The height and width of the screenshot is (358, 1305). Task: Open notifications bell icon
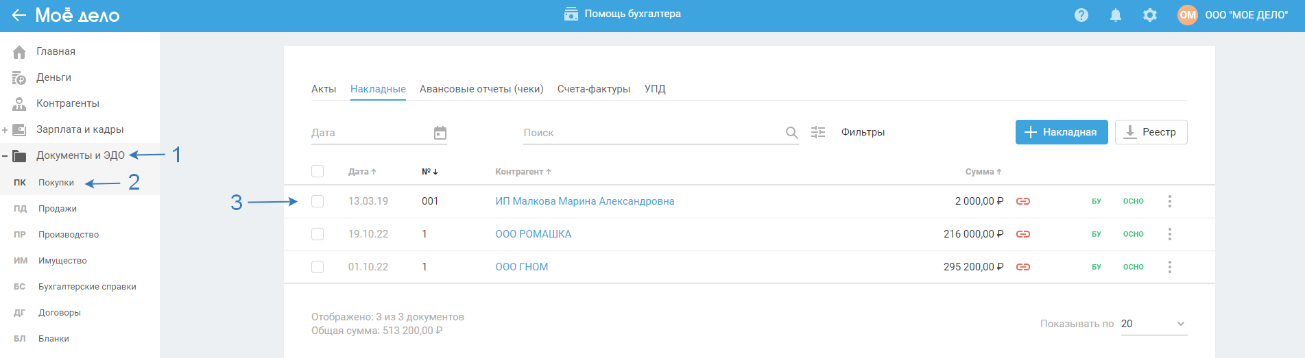click(x=1116, y=15)
